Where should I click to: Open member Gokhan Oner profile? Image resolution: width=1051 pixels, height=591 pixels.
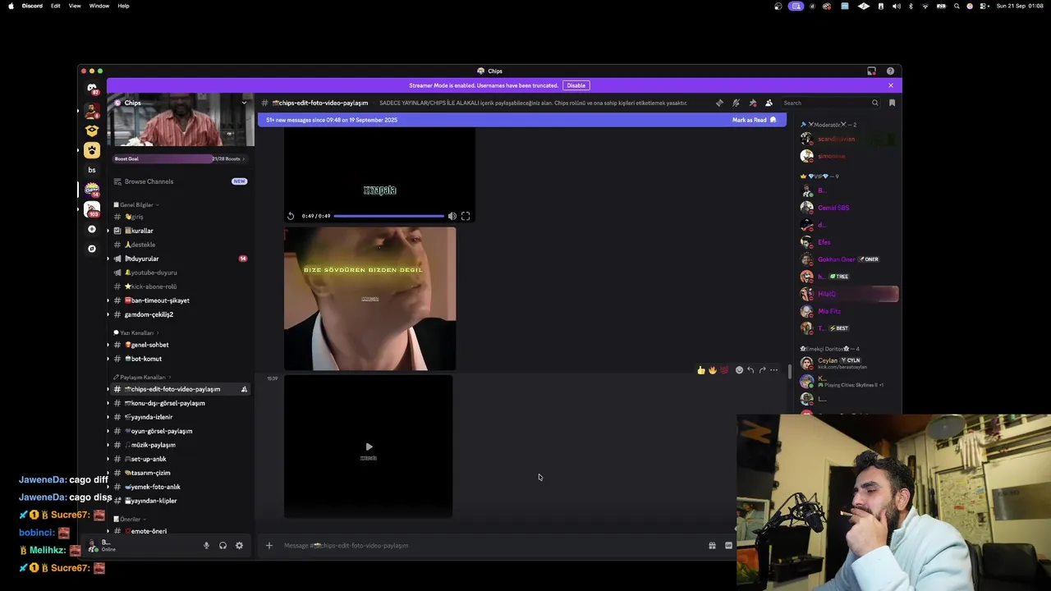click(849, 259)
